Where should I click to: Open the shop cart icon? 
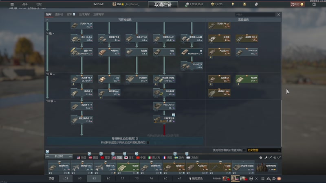pos(293,4)
